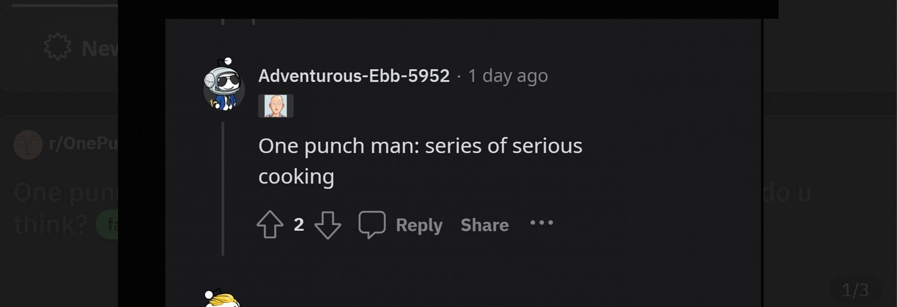Downvote the serious cooking comment

pos(327,224)
